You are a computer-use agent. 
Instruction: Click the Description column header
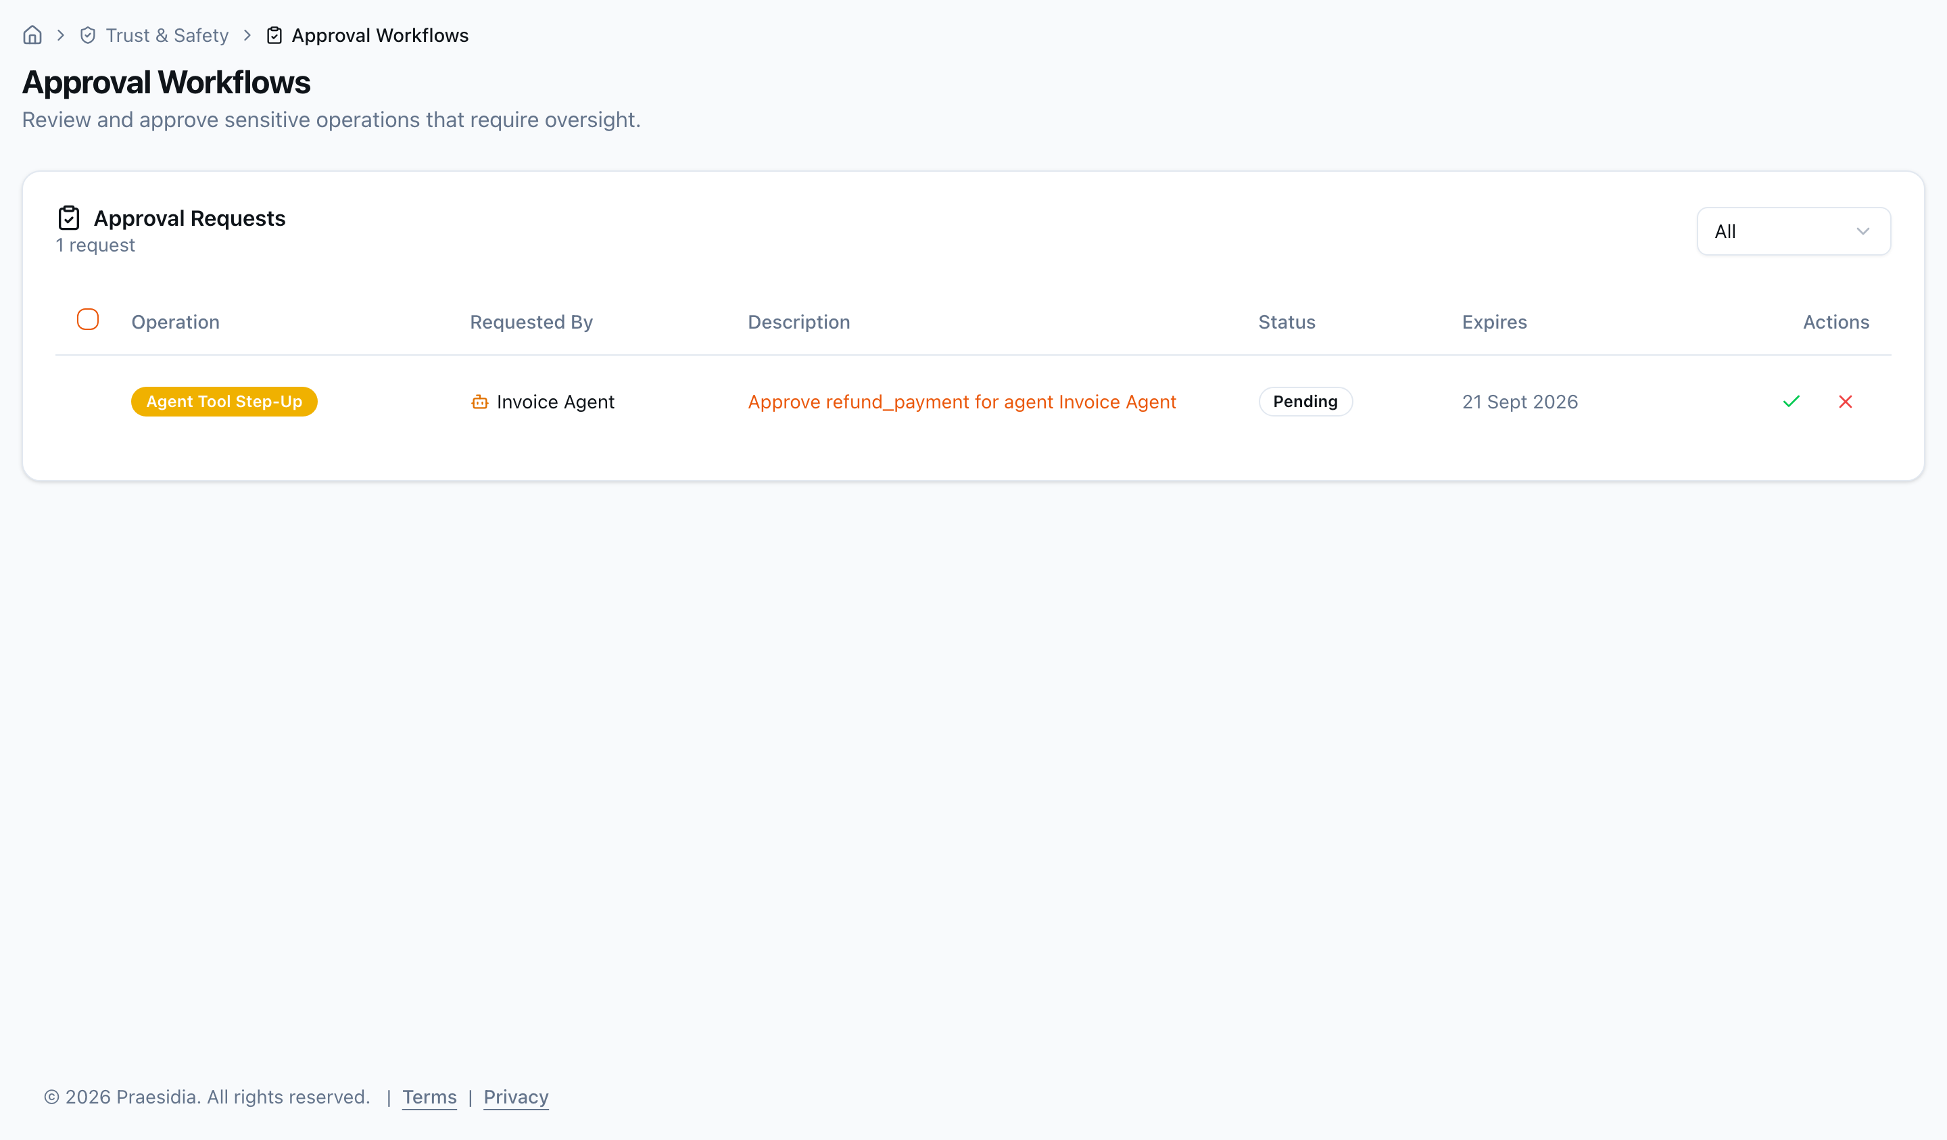click(799, 323)
